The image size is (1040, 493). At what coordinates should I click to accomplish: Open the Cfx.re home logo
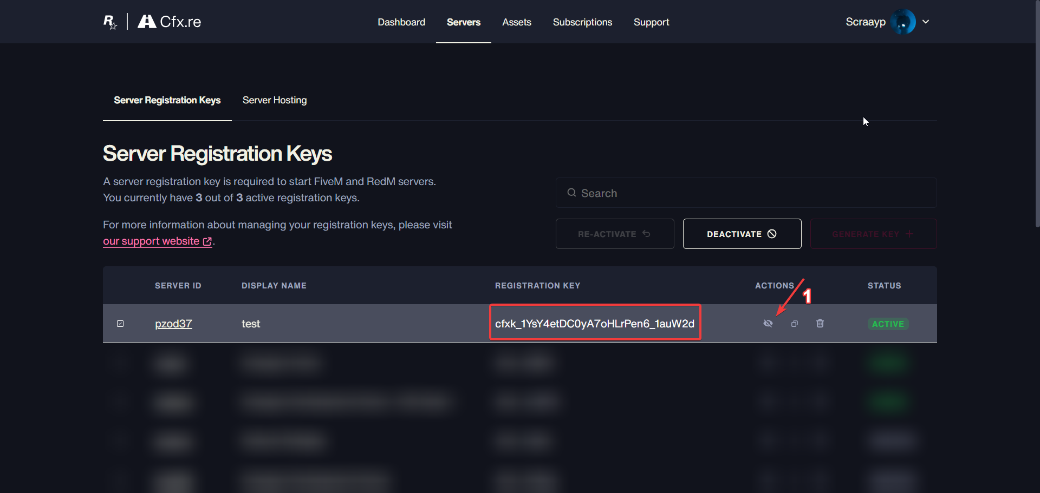coord(170,22)
